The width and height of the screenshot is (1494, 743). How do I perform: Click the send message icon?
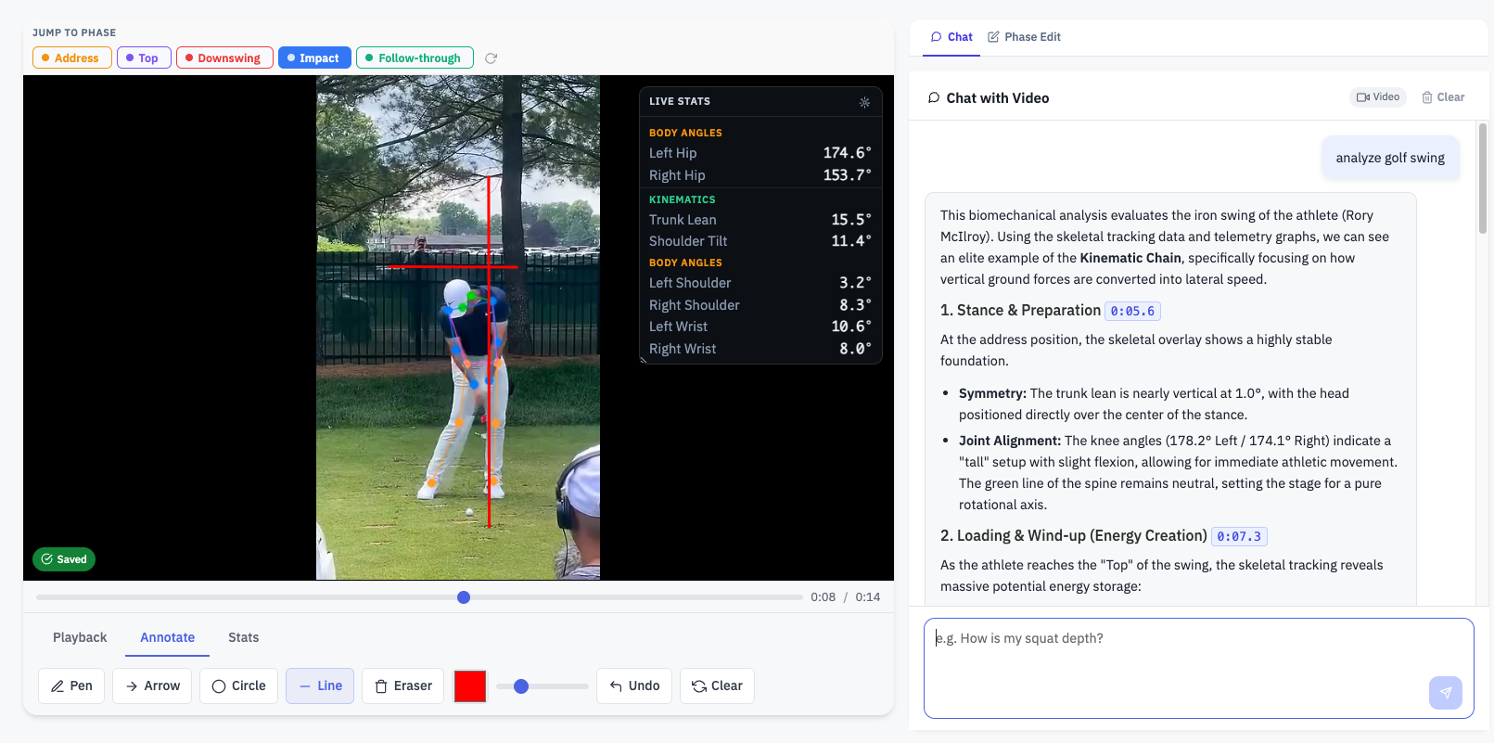tap(1446, 693)
